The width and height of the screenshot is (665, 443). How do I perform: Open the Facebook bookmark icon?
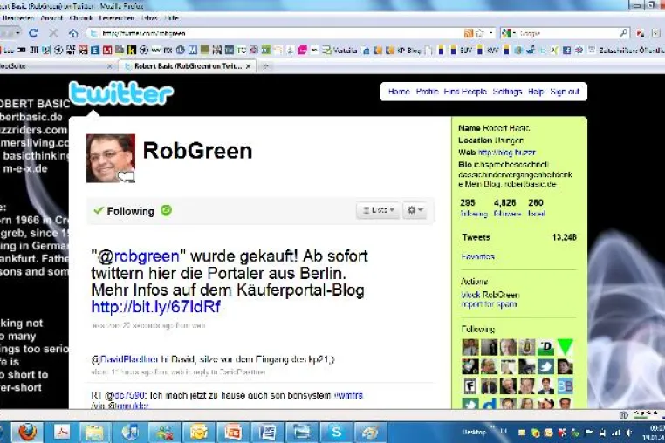tap(566, 50)
